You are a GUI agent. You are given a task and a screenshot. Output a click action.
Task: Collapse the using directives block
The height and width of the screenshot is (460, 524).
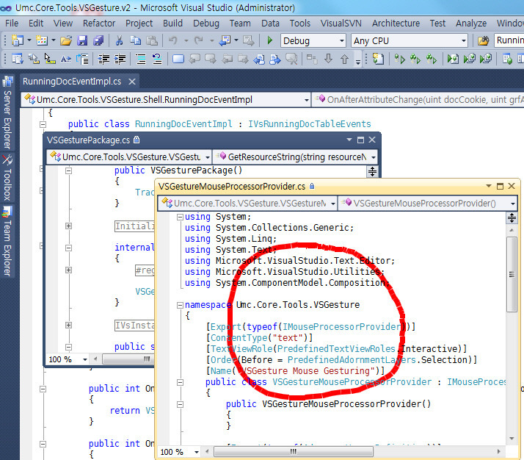click(x=180, y=217)
